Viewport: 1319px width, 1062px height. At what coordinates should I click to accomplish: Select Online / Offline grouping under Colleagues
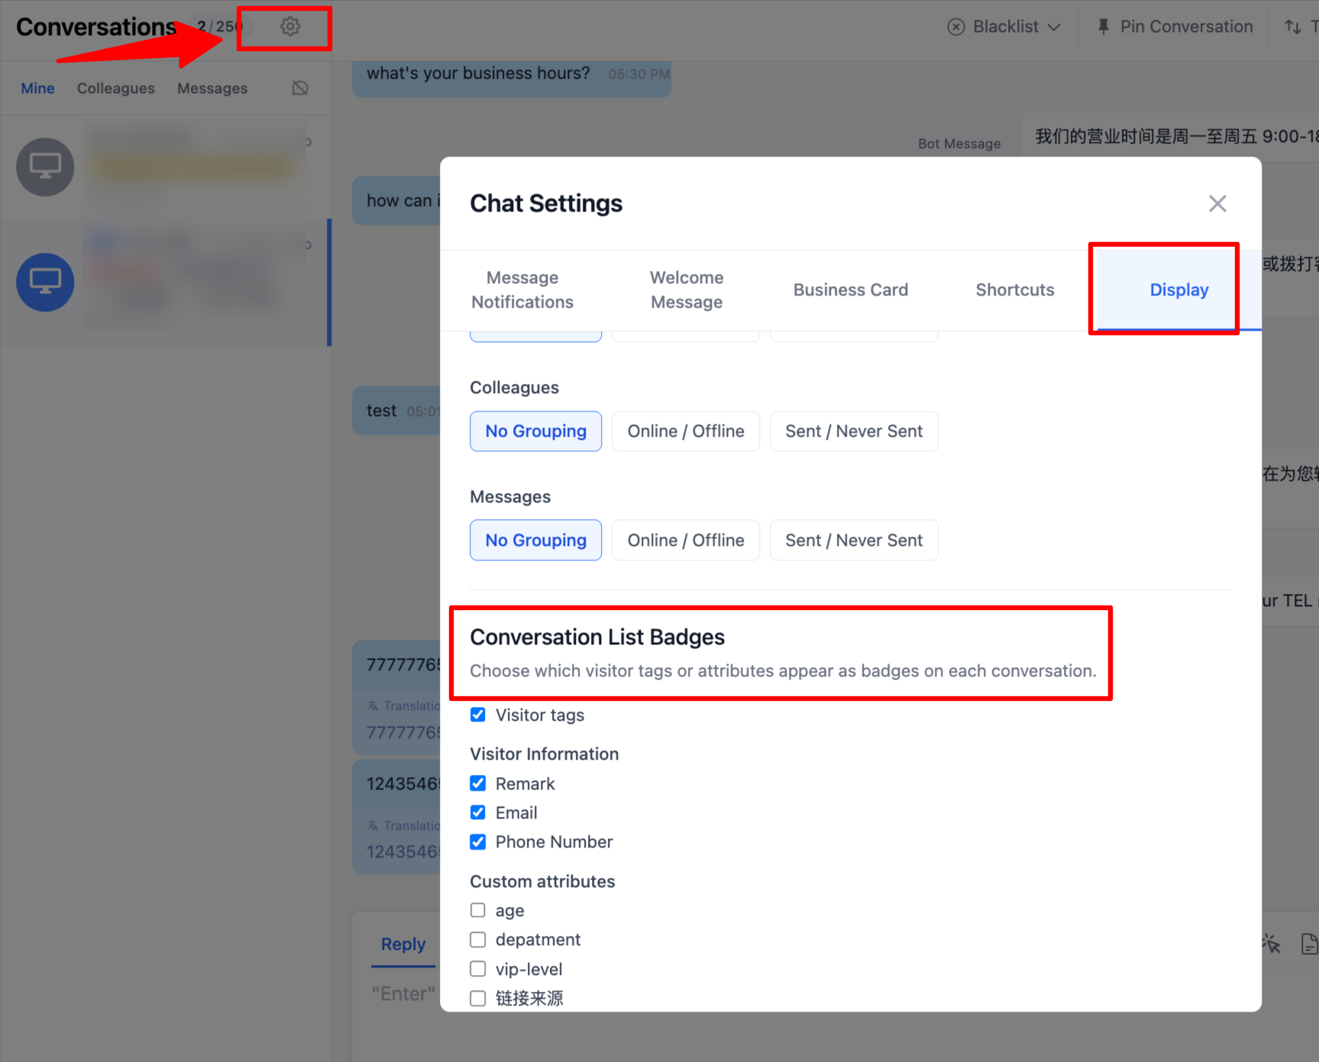click(x=686, y=431)
